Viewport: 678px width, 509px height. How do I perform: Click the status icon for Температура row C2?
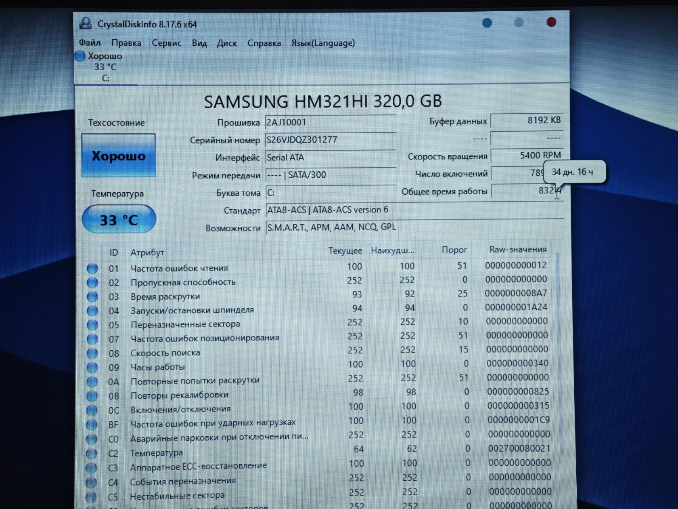(x=92, y=453)
